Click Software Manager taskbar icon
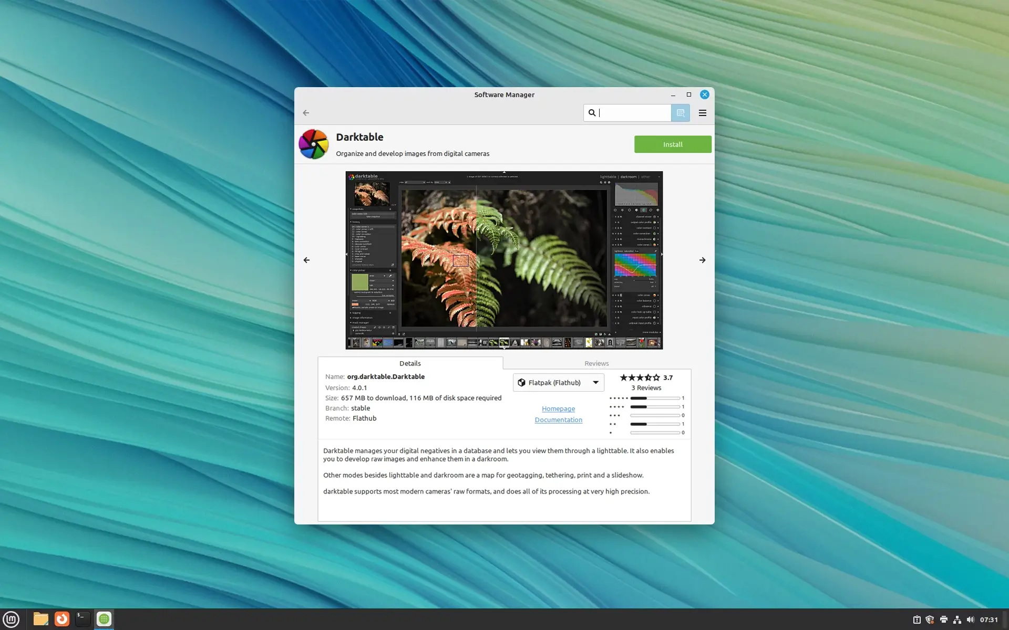This screenshot has width=1009, height=630. pyautogui.click(x=104, y=619)
